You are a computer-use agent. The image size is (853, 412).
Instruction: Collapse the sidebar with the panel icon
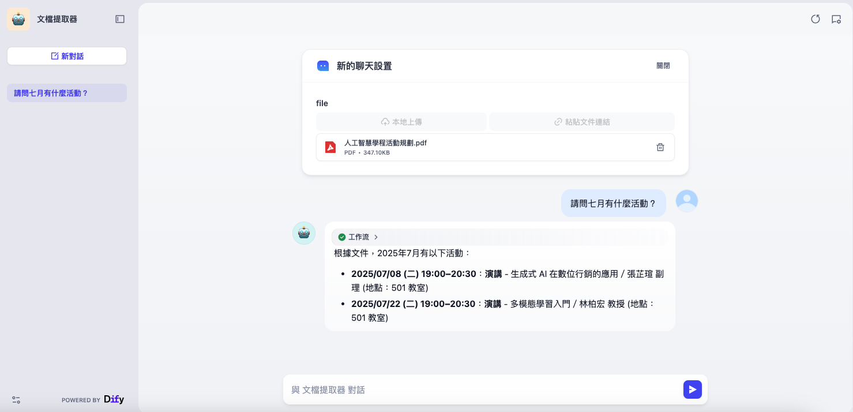click(x=120, y=19)
